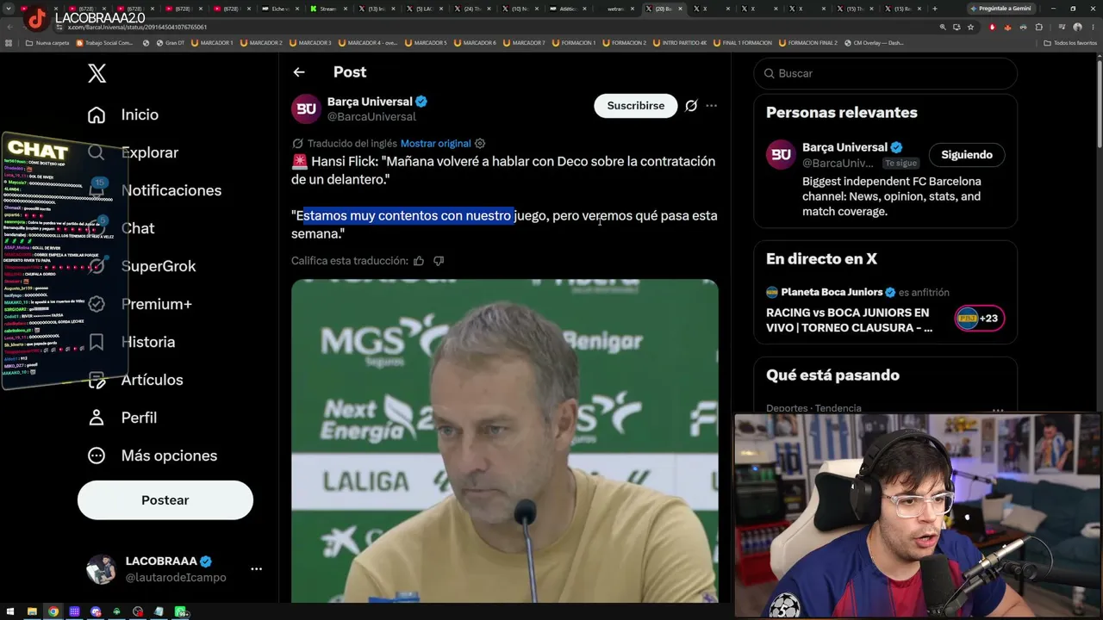
Task: Open the LACOBRAAA account menu dots
Action: (x=256, y=569)
